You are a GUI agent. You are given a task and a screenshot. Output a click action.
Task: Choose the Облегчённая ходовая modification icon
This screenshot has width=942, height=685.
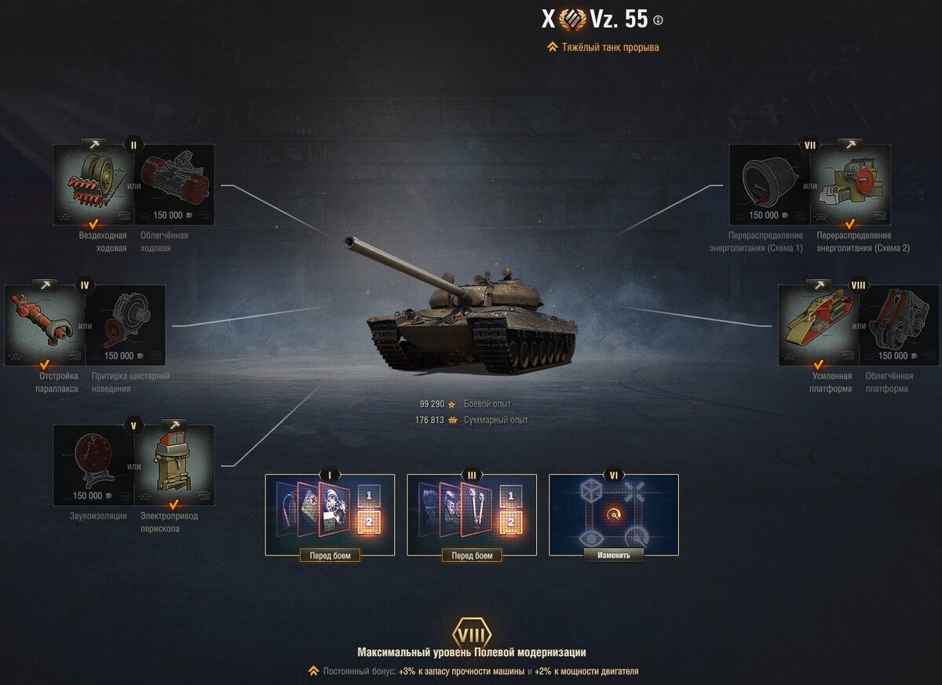click(x=174, y=185)
